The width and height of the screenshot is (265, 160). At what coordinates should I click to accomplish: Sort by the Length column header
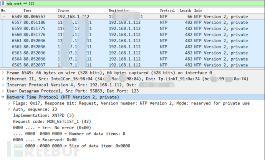(x=185, y=10)
